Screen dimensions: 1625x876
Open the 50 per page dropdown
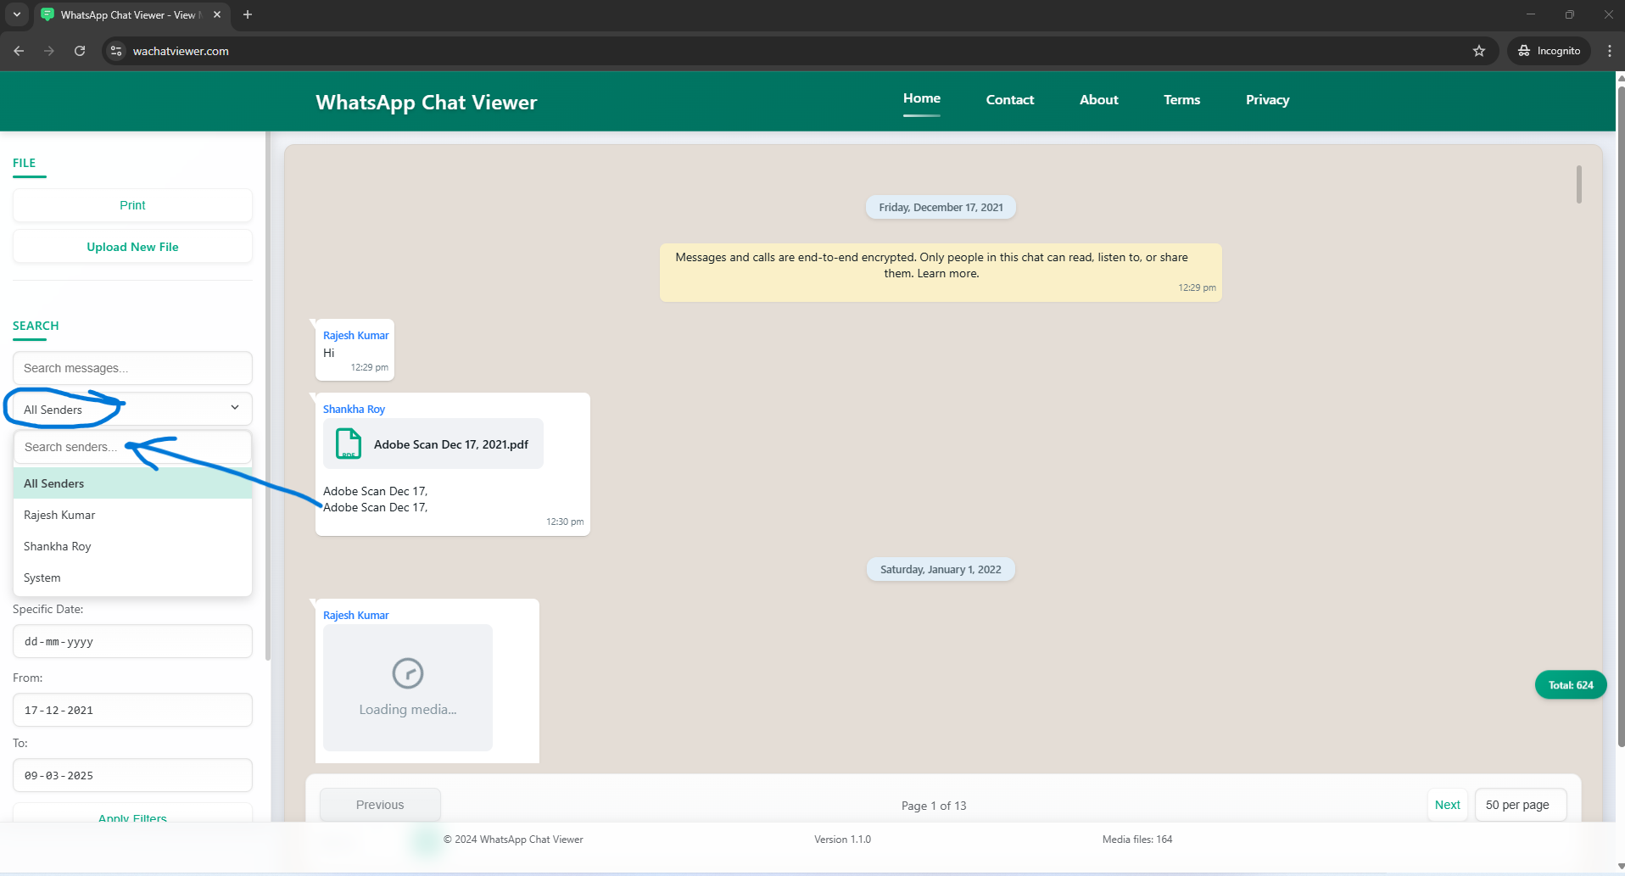pos(1520,804)
